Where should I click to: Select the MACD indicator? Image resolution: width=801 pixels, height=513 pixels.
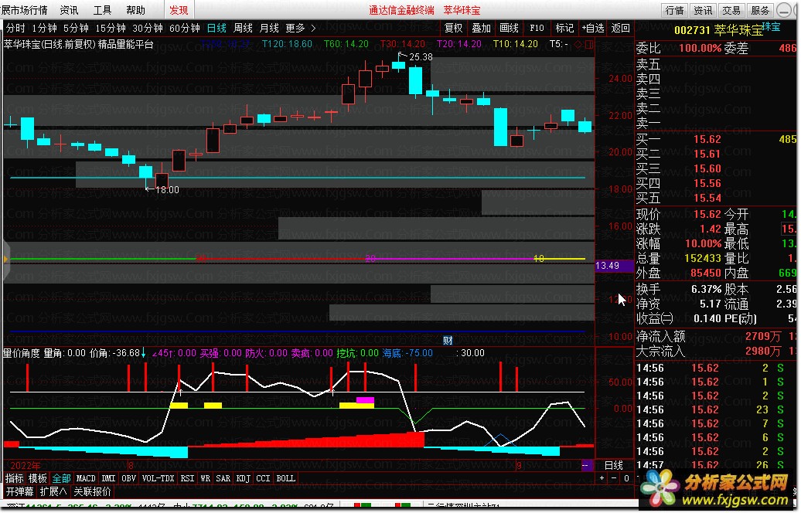[86, 478]
